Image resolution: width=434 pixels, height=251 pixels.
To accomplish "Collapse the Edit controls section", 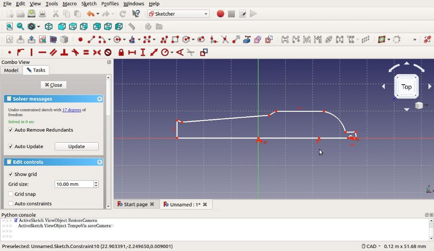I will tap(99, 162).
